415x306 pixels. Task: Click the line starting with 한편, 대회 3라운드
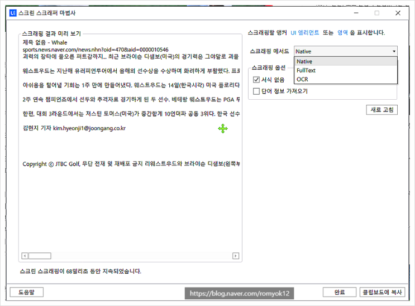click(x=131, y=114)
